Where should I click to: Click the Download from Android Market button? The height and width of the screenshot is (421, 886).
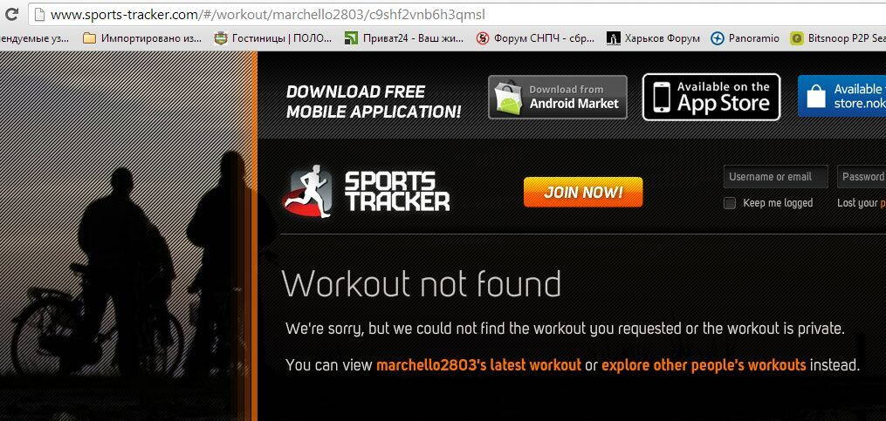pos(558,97)
